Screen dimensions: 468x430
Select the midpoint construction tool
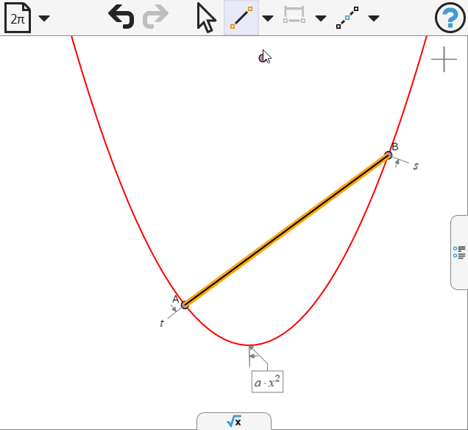point(347,18)
